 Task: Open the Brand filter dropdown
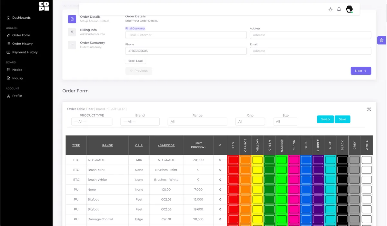pos(140,121)
